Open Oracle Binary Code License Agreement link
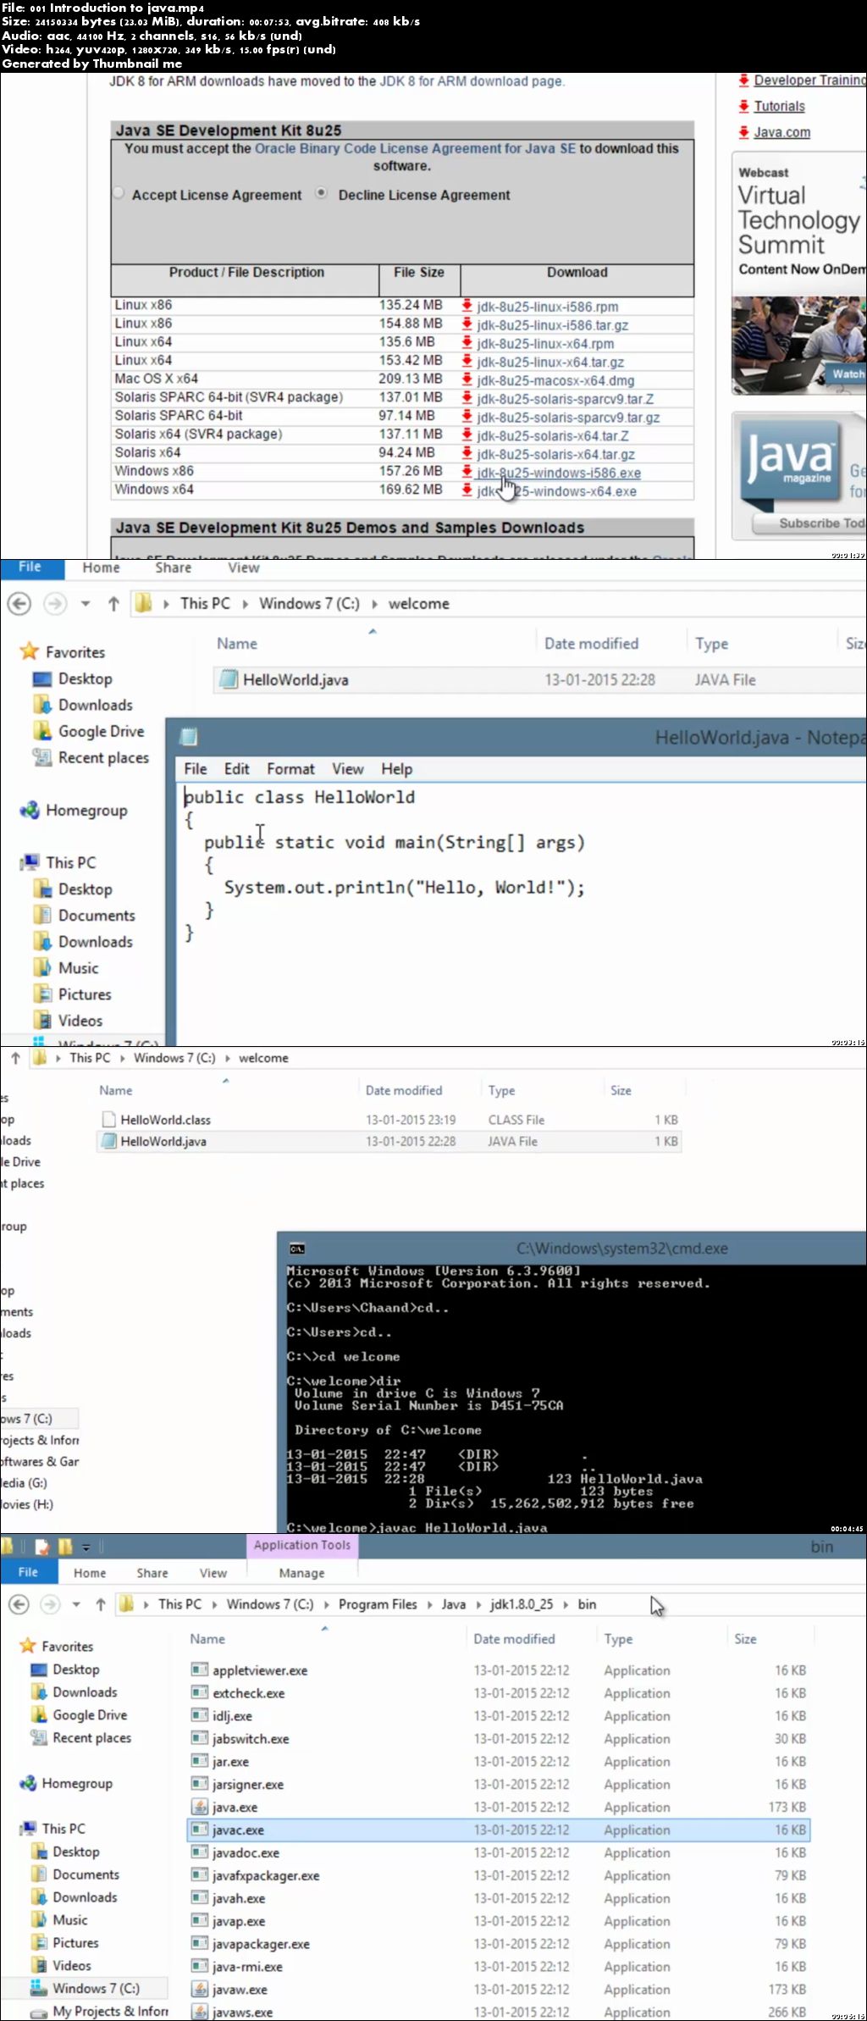Image resolution: width=867 pixels, height=2021 pixels. [415, 148]
